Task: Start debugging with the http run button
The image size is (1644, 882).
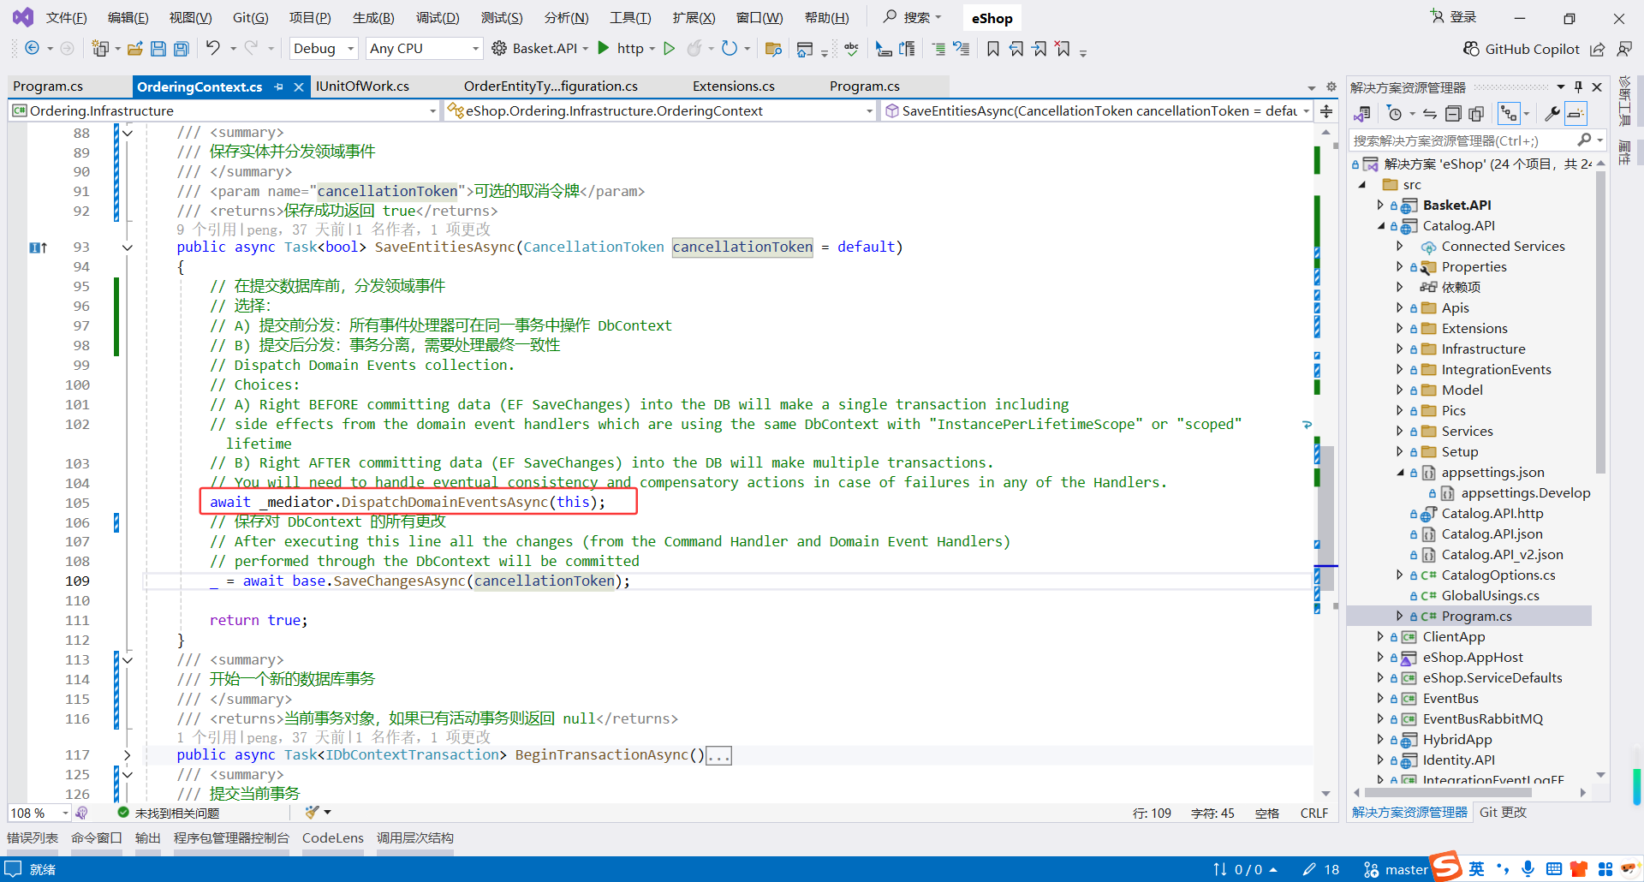Action: (x=604, y=49)
